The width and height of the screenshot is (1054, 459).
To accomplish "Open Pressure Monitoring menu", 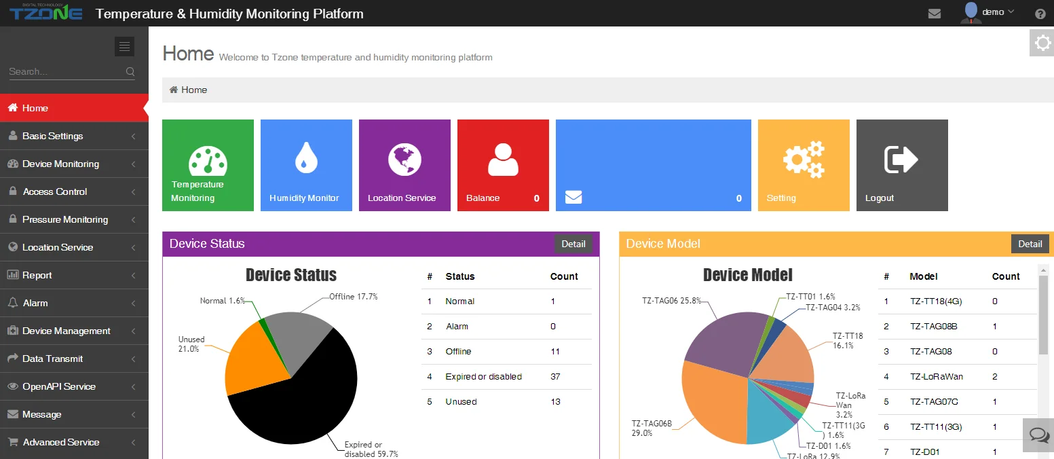I will (x=74, y=219).
